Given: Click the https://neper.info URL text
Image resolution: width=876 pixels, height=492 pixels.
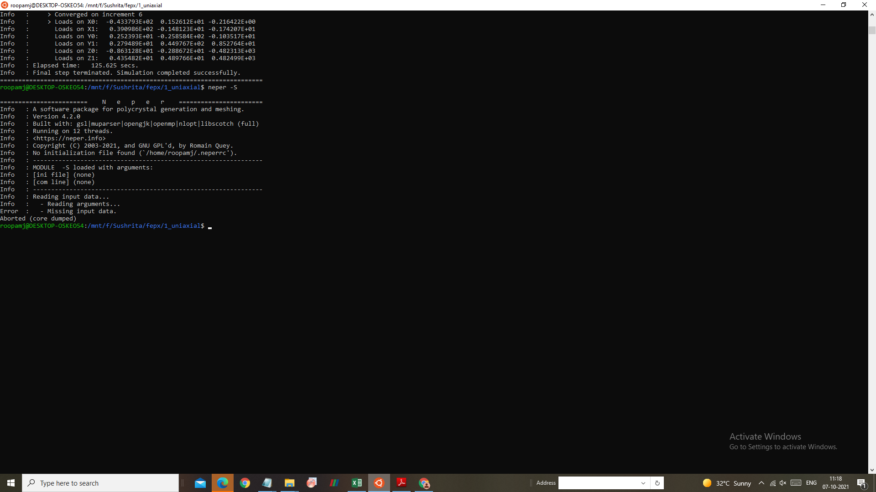Looking at the screenshot, I should point(69,138).
